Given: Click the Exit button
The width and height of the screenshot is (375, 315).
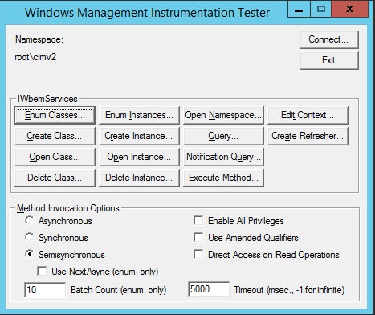Looking at the screenshot, I should [x=328, y=60].
